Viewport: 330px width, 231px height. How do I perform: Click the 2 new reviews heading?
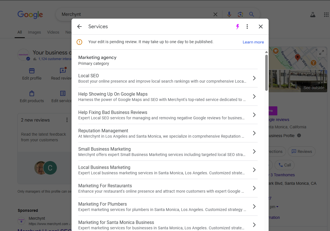point(35,120)
